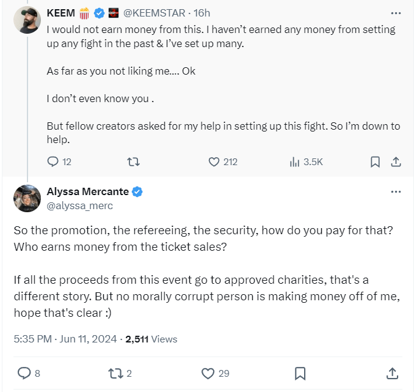The height and width of the screenshot is (392, 414).
Task: Share Alyssa Mercante's tweet
Action: click(x=393, y=373)
